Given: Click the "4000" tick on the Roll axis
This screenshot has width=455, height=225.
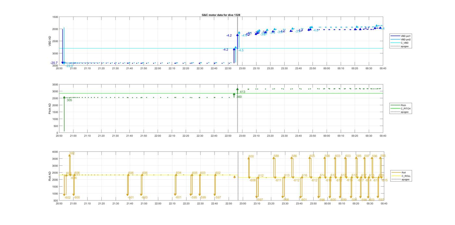Looking at the screenshot, I should 55,152.
